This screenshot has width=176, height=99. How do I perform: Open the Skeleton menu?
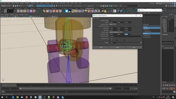[x=33, y=3]
